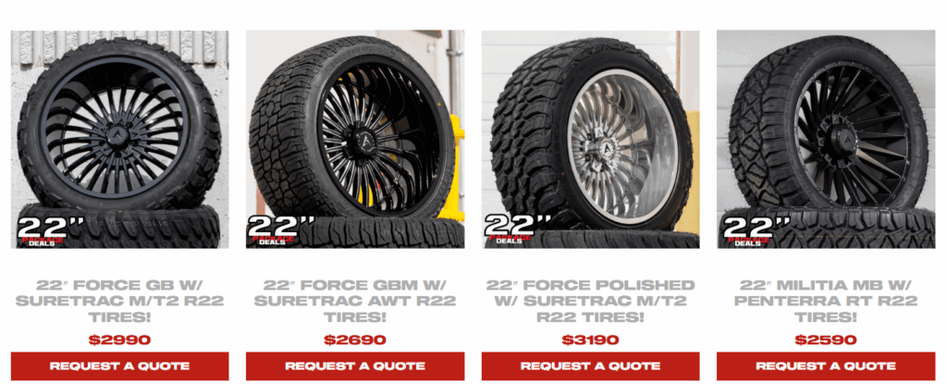Screen dimensions: 947x384
Task: Request a quote for the $3190 Force Polished package
Action: coord(591,365)
